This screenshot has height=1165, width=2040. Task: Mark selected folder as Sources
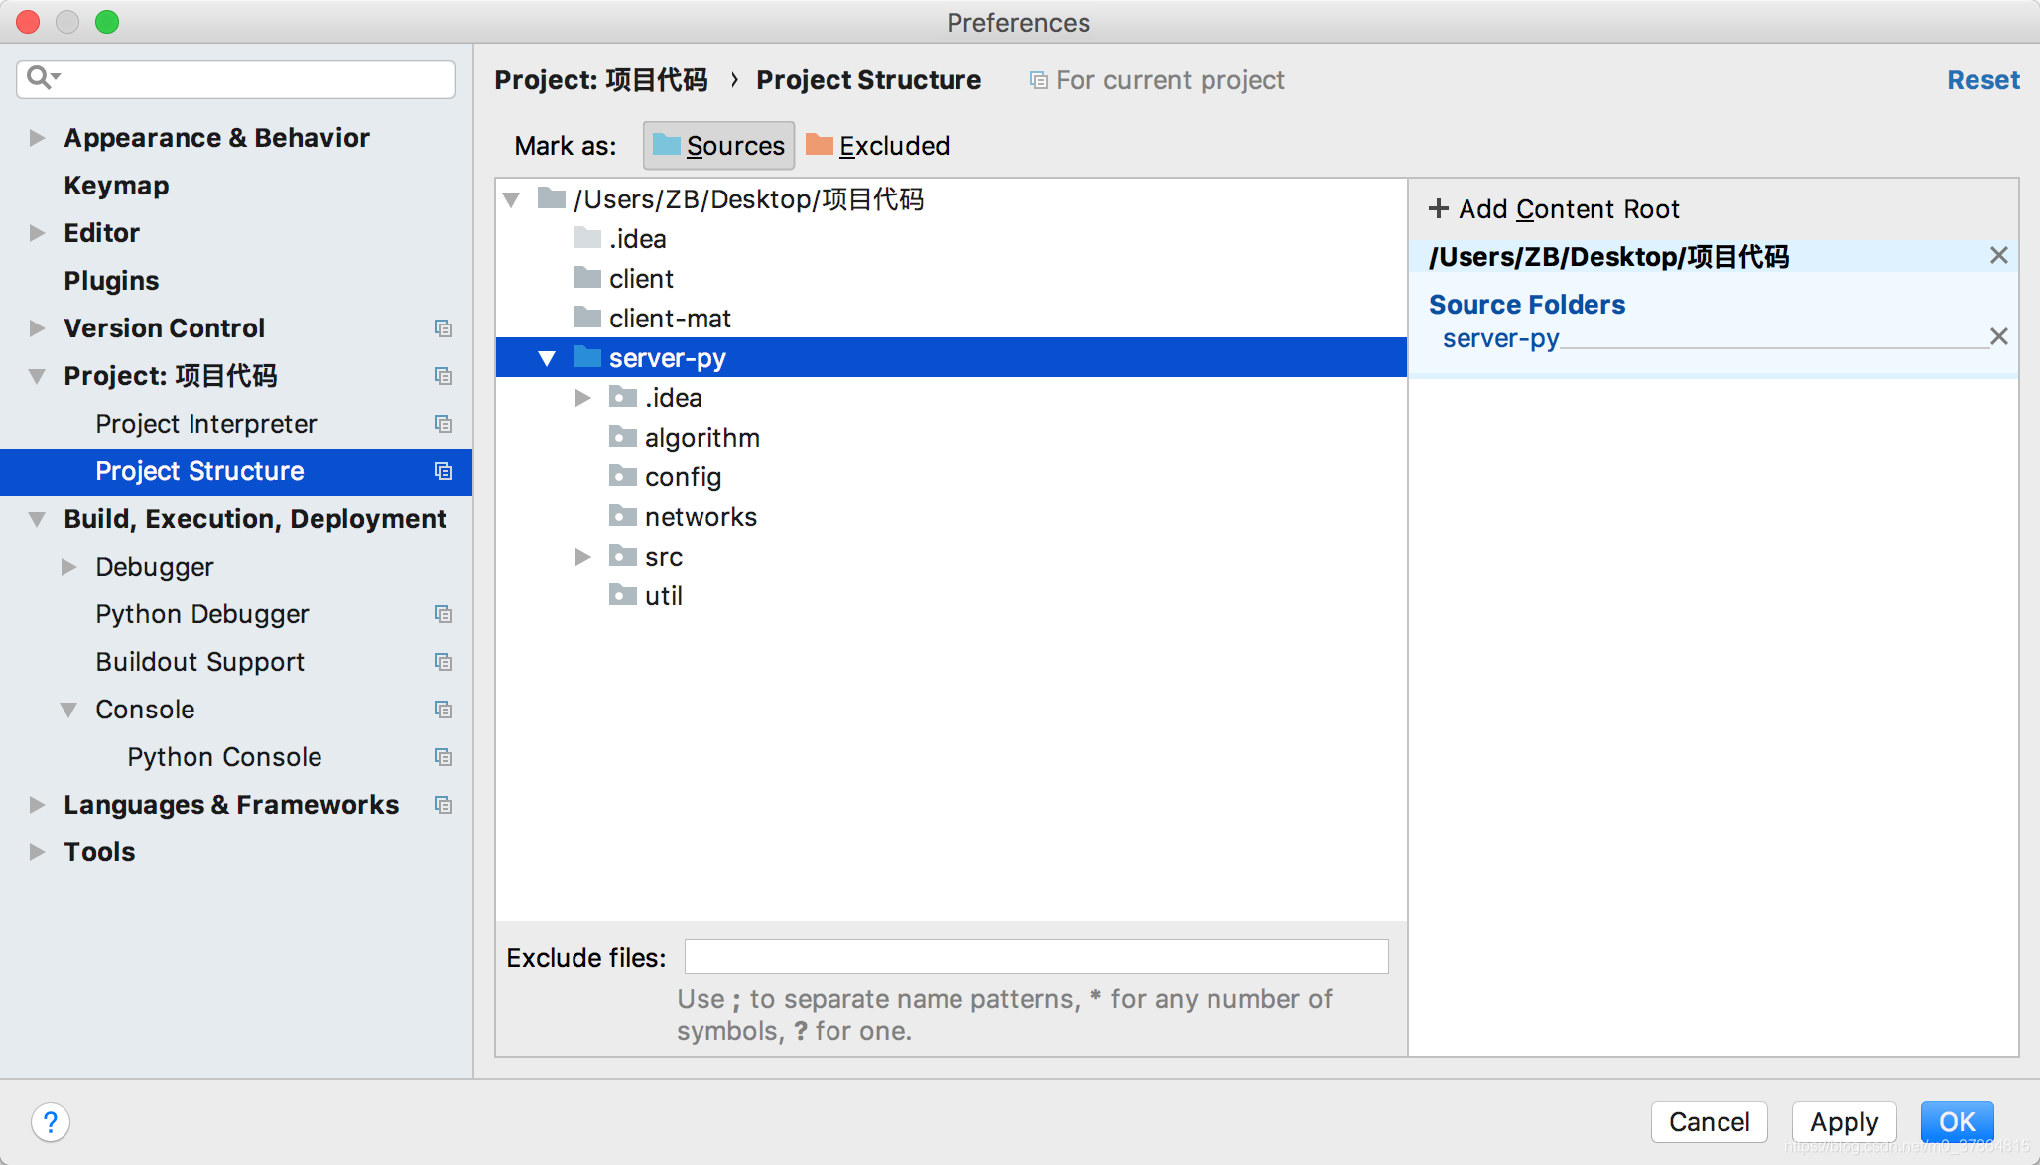[x=718, y=146]
